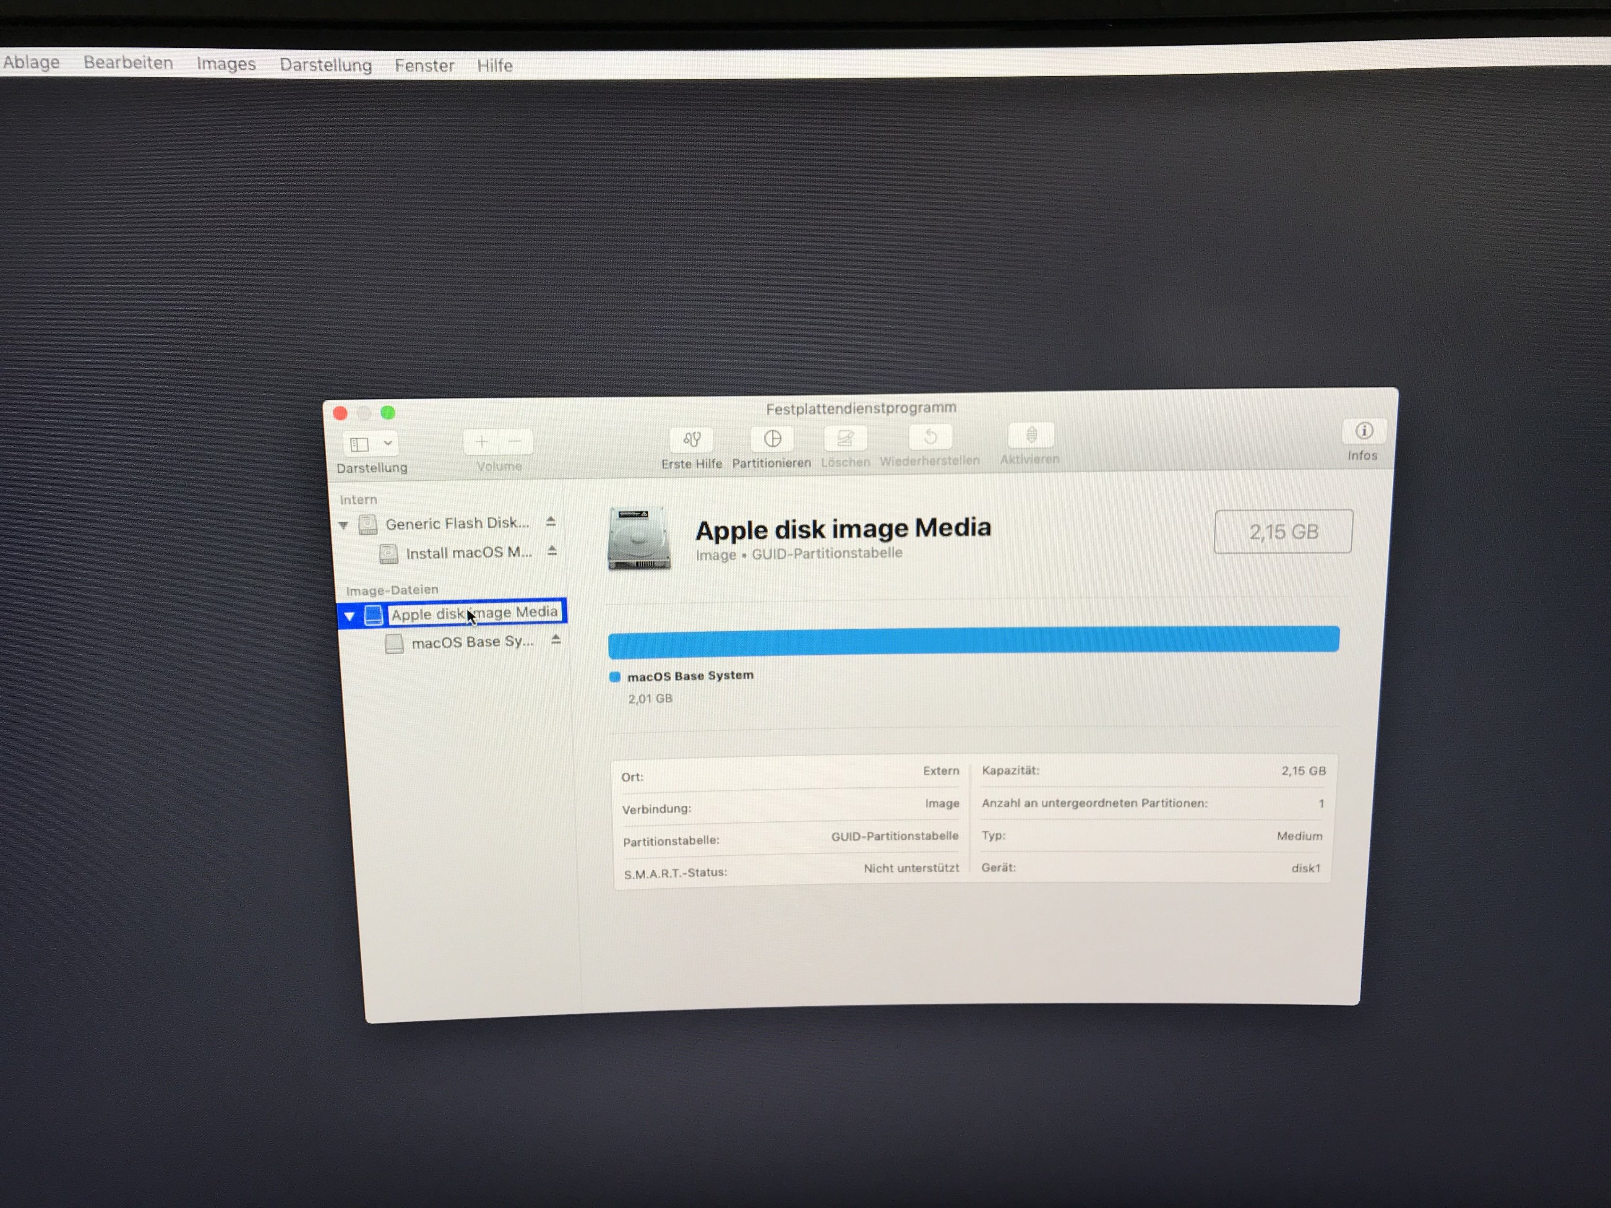This screenshot has width=1611, height=1208.
Task: Collapse the Generic Flash Disk tree
Action: (343, 525)
